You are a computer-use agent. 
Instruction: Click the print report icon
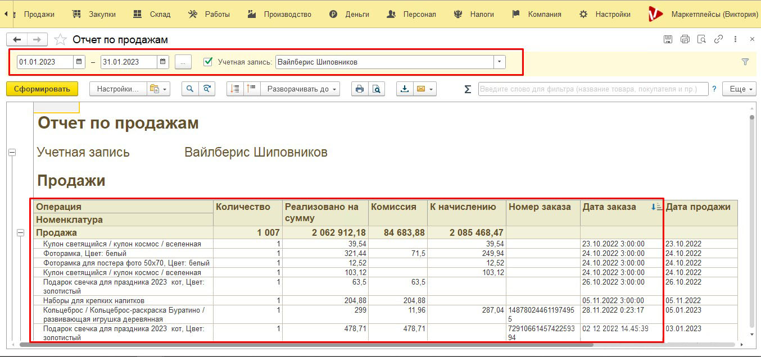360,89
